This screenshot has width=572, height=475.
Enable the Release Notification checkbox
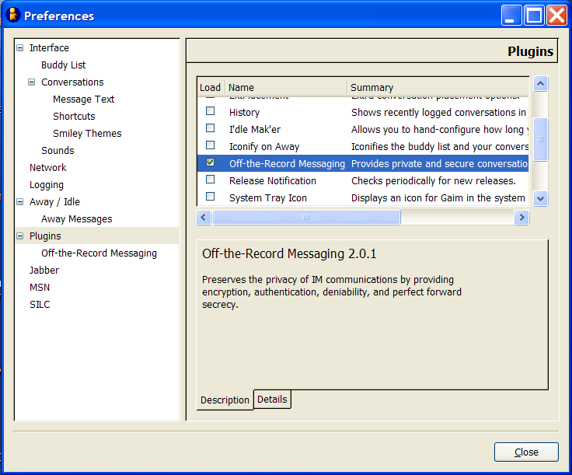click(210, 180)
